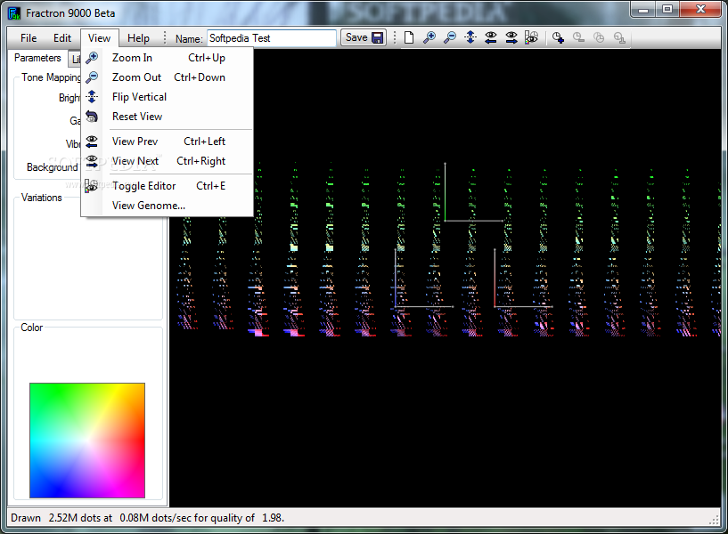728x534 pixels.
Task: Open View Genome... from the menu
Action: tap(148, 206)
